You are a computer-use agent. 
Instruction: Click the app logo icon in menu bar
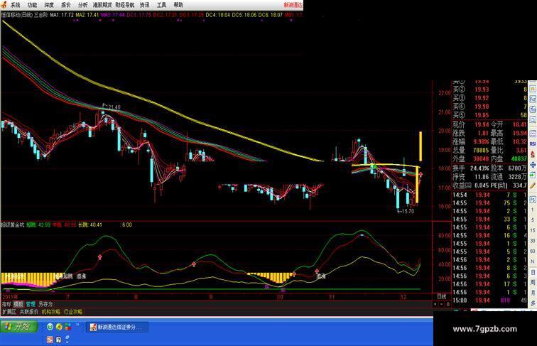[x=4, y=4]
